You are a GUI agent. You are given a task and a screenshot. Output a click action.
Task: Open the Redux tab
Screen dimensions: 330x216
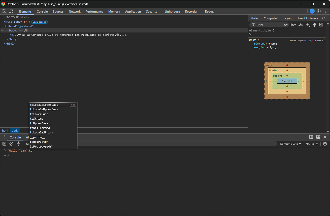[x=209, y=12]
